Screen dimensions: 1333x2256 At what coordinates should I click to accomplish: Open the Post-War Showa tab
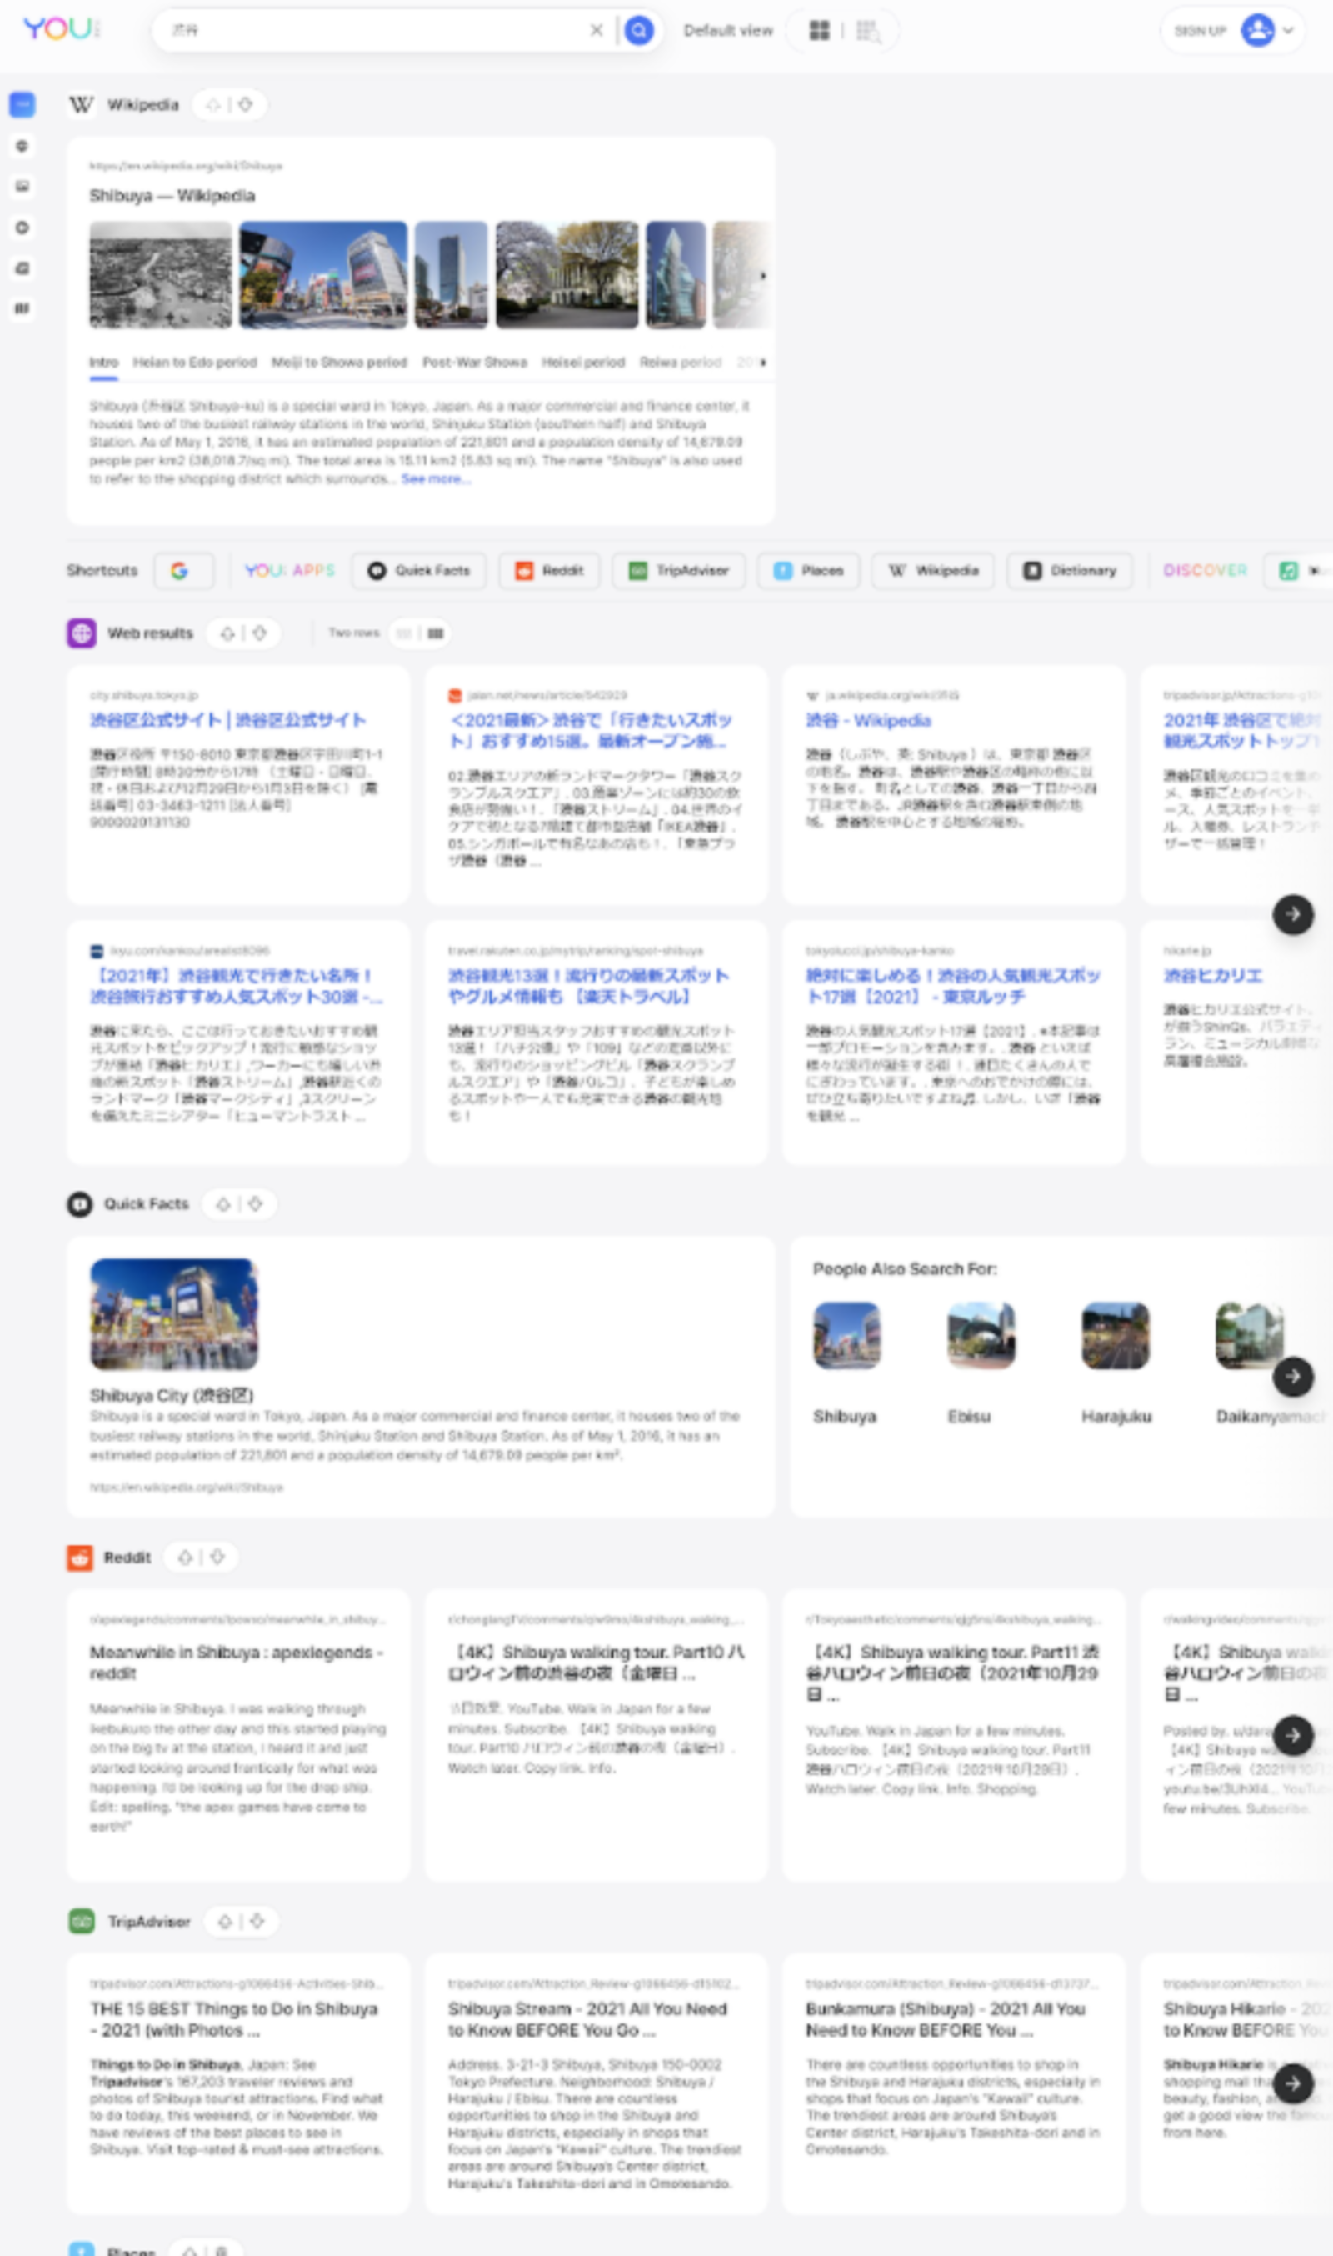(x=474, y=362)
